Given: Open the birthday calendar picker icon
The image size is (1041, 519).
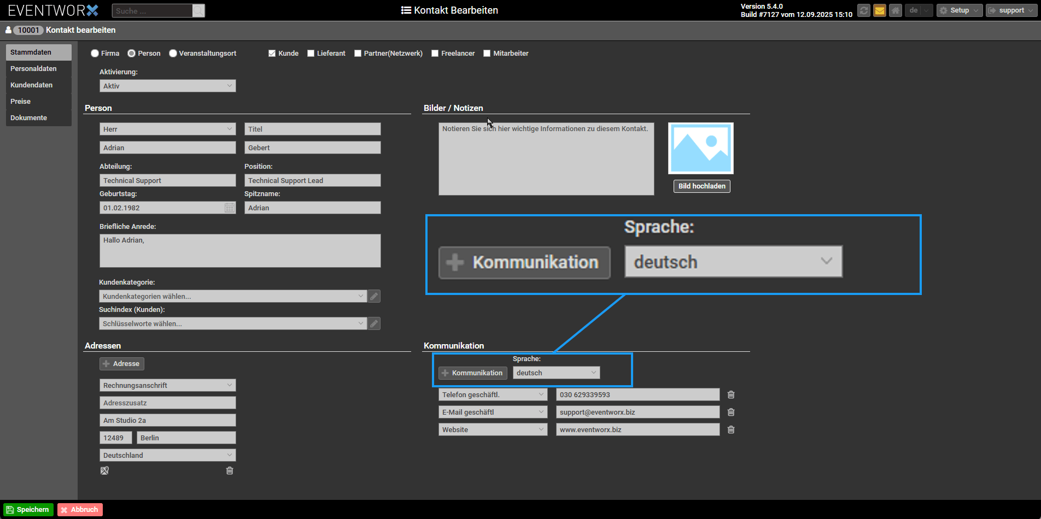Looking at the screenshot, I should (230, 208).
